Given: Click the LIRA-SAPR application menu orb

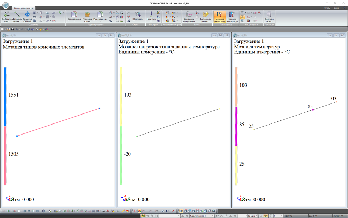Looking at the screenshot, I should tap(6, 6).
